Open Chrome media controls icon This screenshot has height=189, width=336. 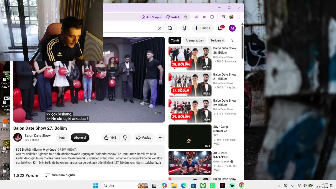tap(223, 17)
